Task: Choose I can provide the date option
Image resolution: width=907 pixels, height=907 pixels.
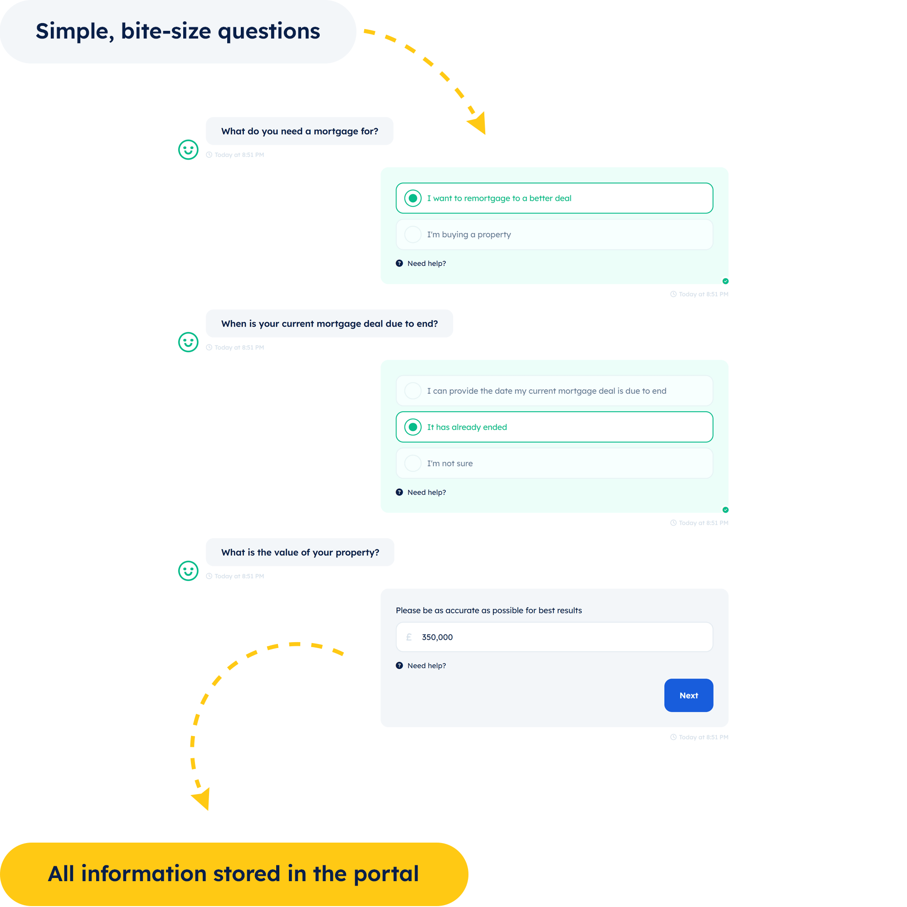Action: (555, 390)
